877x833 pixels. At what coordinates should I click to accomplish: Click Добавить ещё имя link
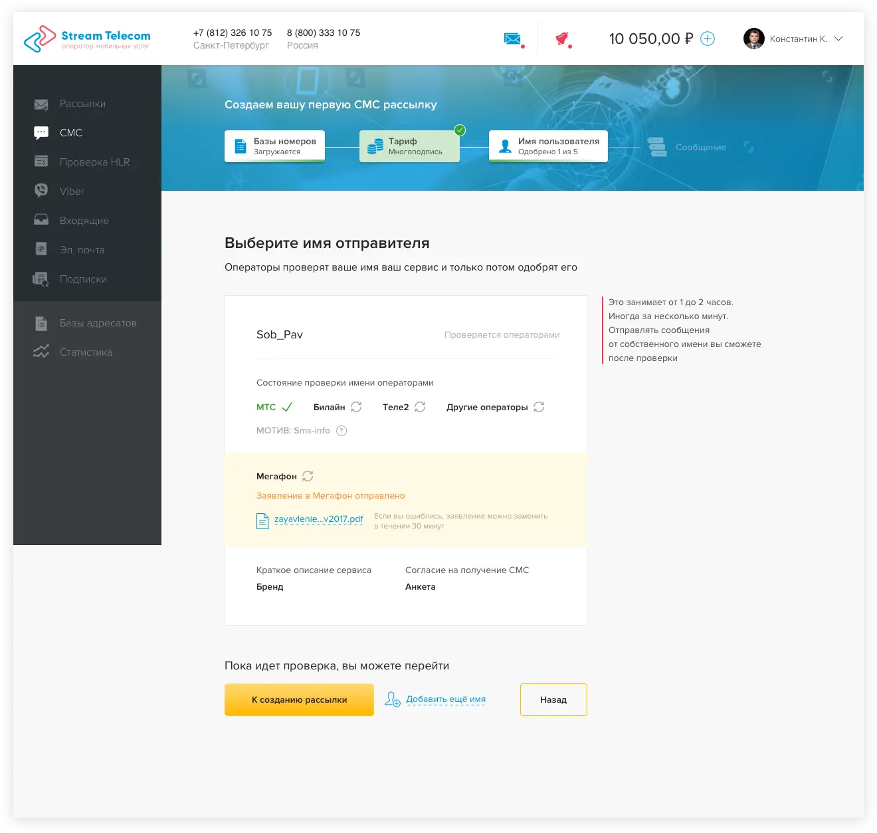tap(446, 699)
